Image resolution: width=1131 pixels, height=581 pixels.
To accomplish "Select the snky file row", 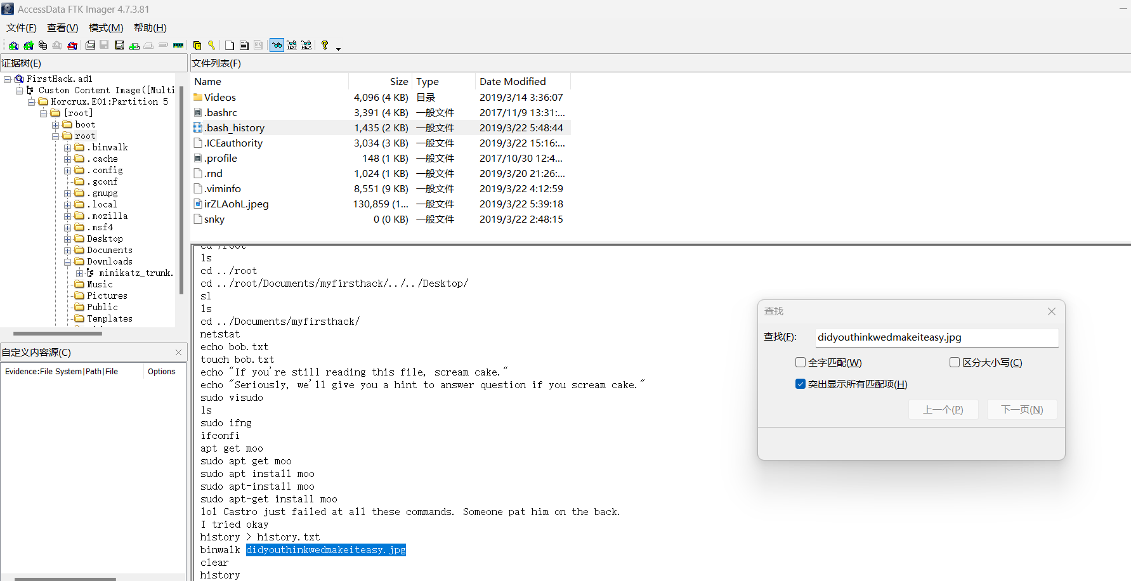I will [381, 219].
